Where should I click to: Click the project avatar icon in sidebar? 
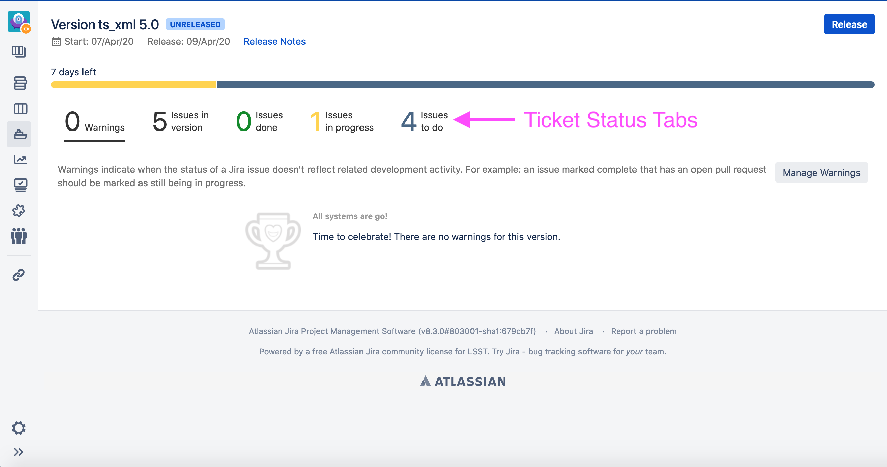pyautogui.click(x=18, y=21)
